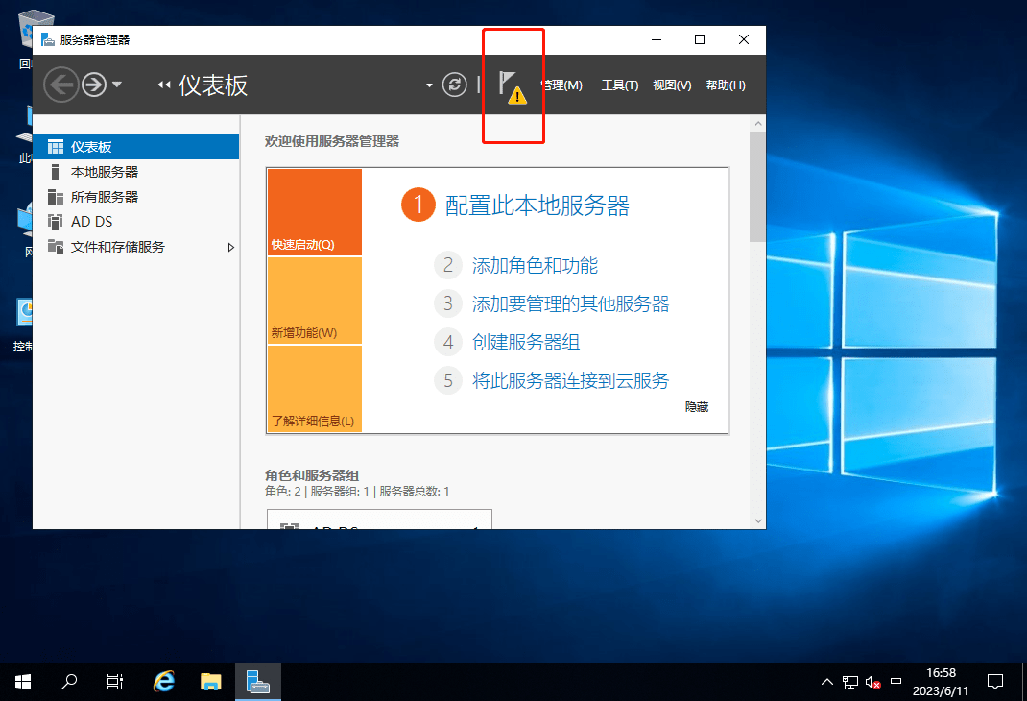Click the 本地服务器 sidebar icon

tap(55, 172)
